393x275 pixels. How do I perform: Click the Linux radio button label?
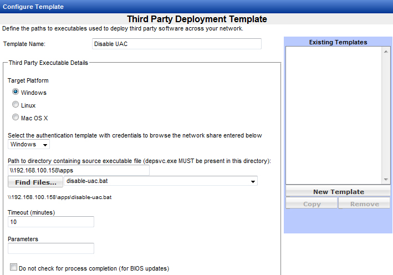(x=28, y=105)
